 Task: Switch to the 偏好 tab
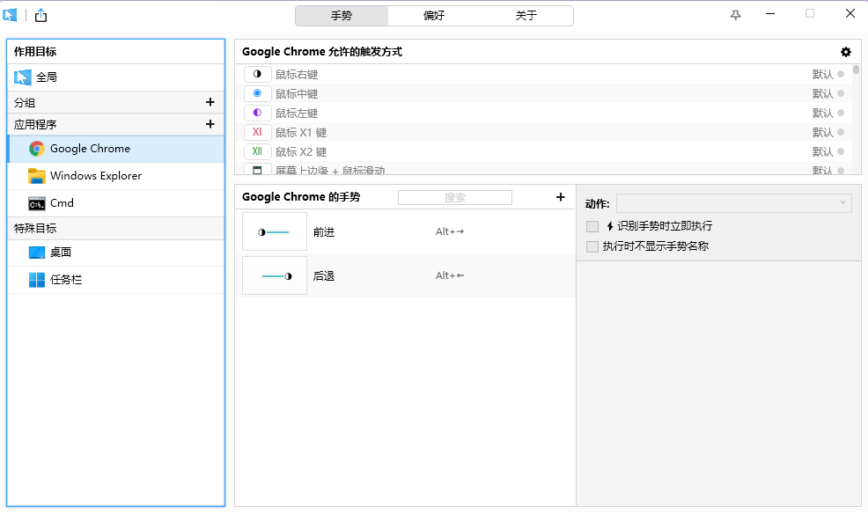click(x=434, y=16)
